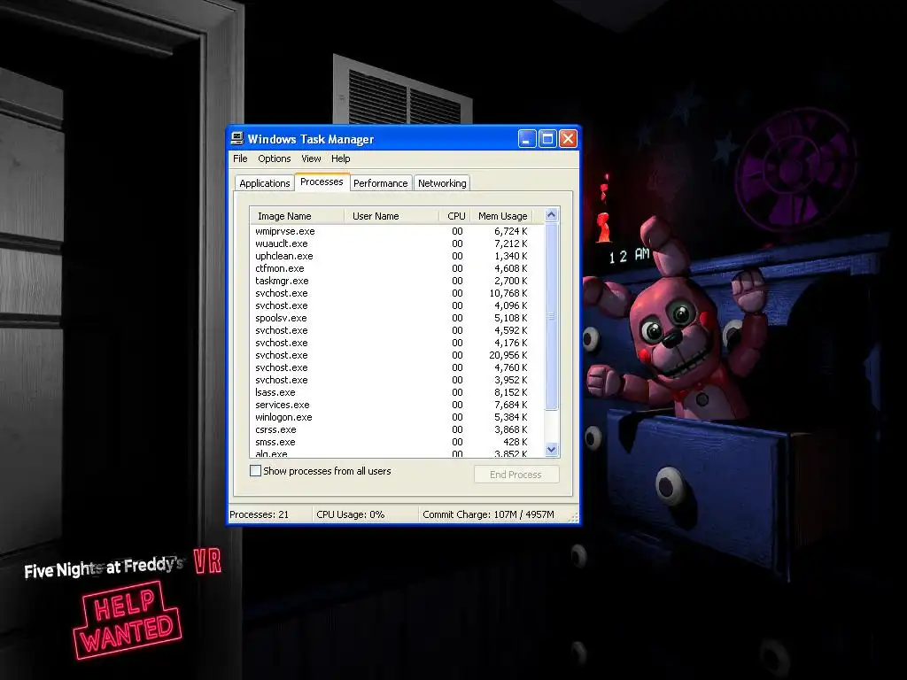Screen dimensions: 907x680
Task: Sort by the Mem Usage column header
Action: (x=501, y=216)
